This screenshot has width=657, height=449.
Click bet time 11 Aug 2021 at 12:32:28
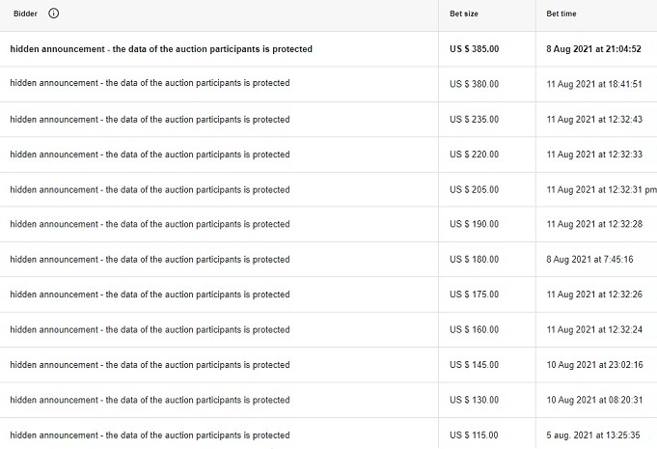594,224
